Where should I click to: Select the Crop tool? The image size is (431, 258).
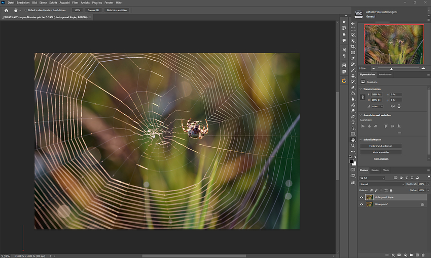[353, 47]
